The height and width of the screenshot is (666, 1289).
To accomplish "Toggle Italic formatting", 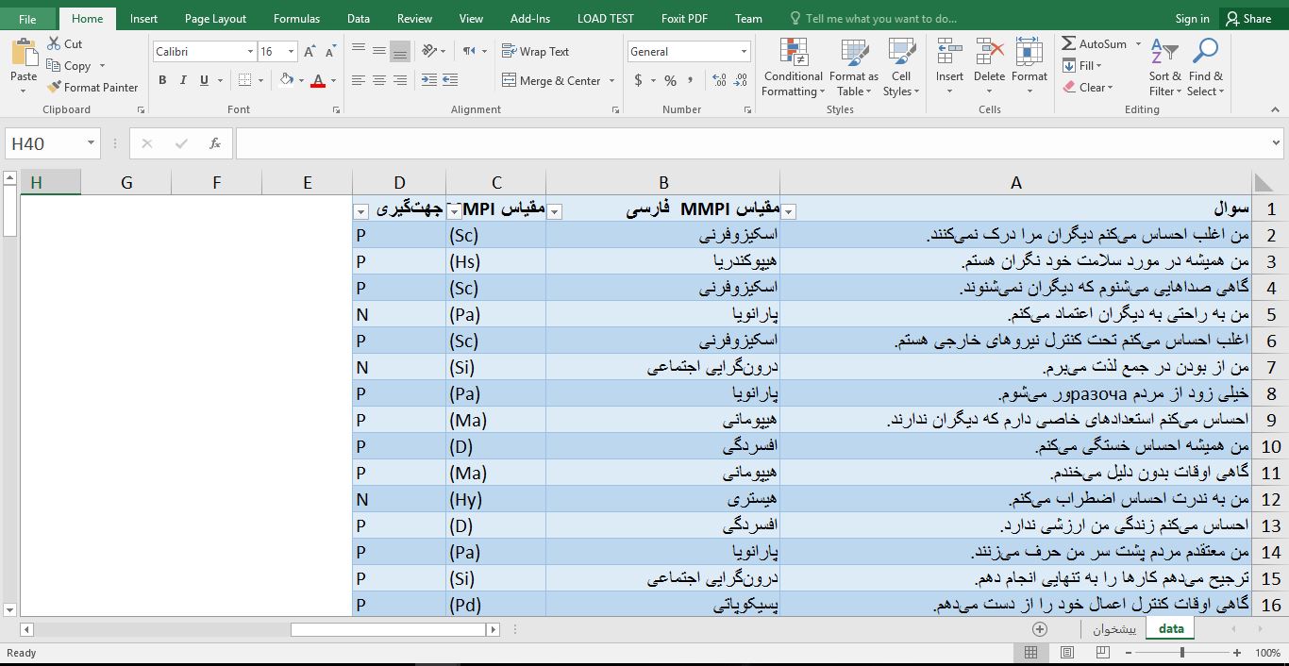I will [183, 80].
